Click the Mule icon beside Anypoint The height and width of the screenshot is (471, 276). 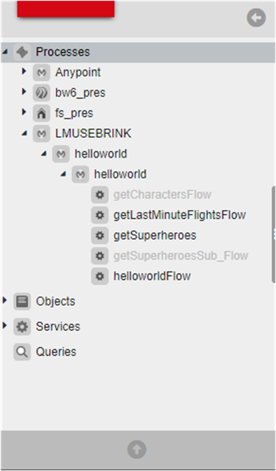tap(42, 73)
